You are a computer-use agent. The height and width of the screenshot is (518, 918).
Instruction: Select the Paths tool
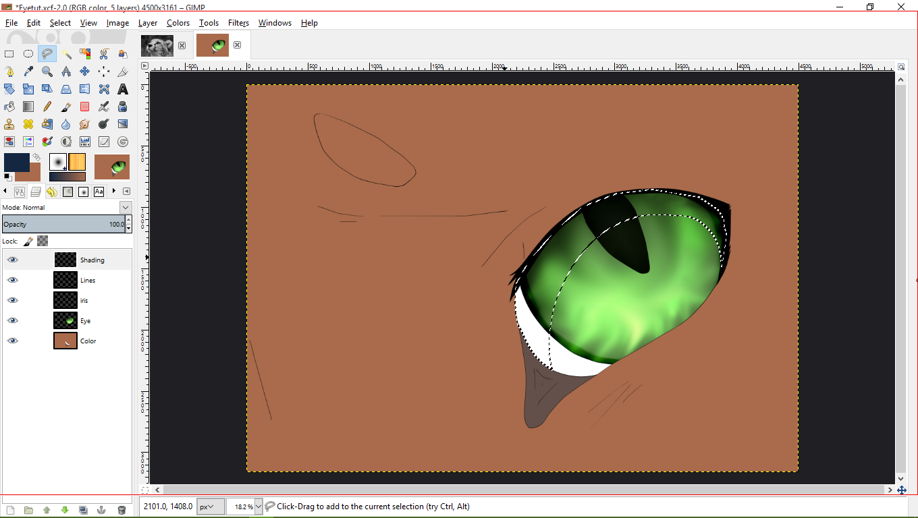tap(9, 71)
